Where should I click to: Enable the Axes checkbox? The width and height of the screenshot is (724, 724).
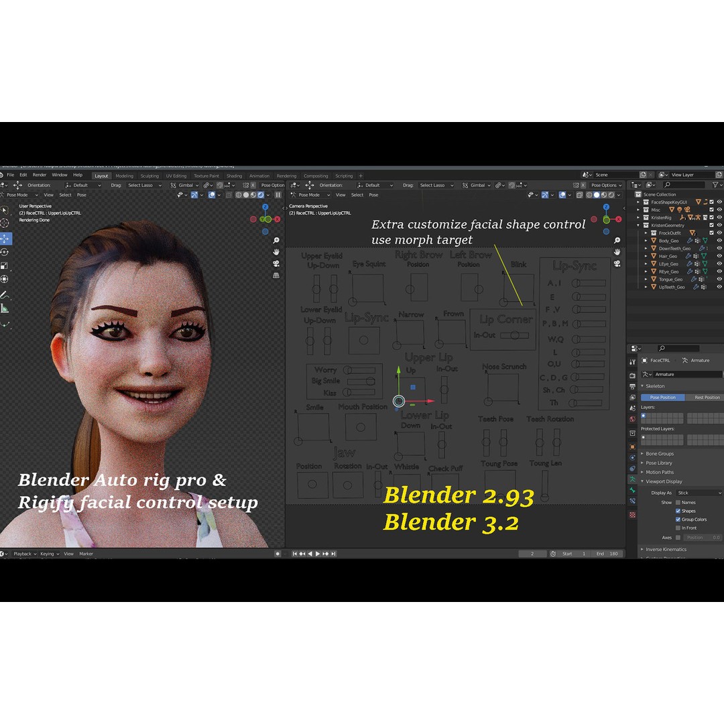[x=678, y=538]
